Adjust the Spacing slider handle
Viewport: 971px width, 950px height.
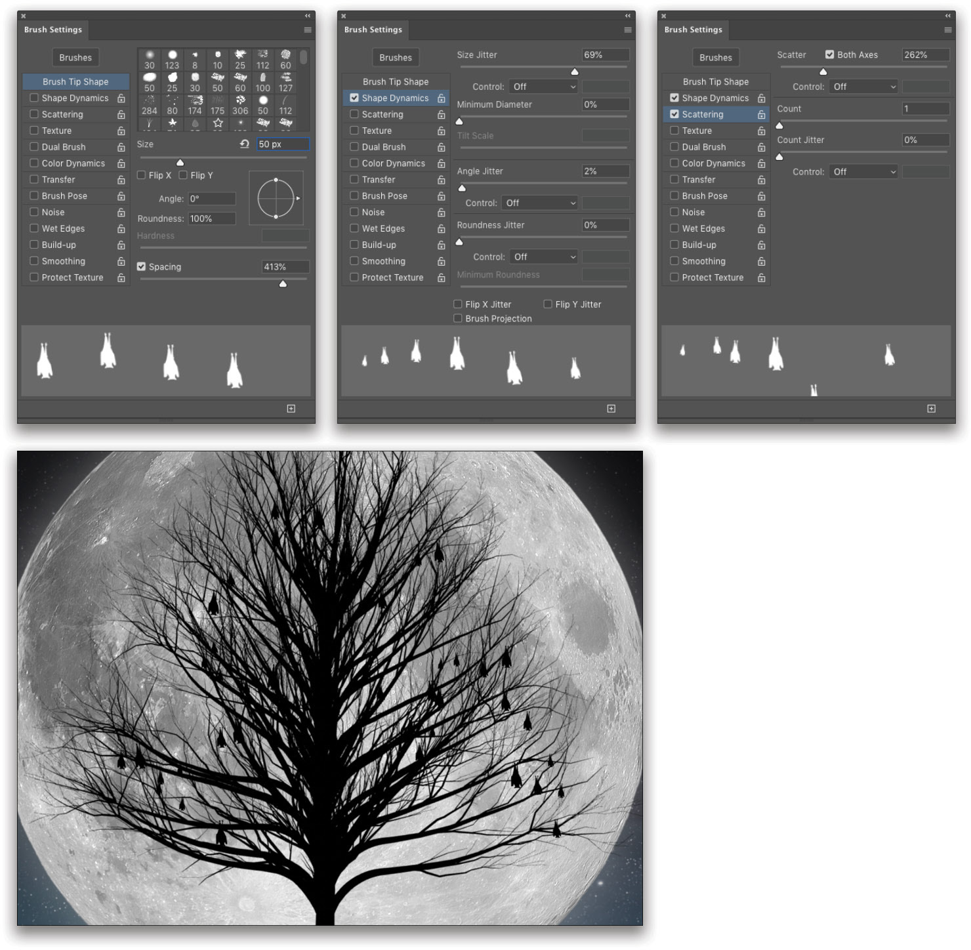pos(283,283)
